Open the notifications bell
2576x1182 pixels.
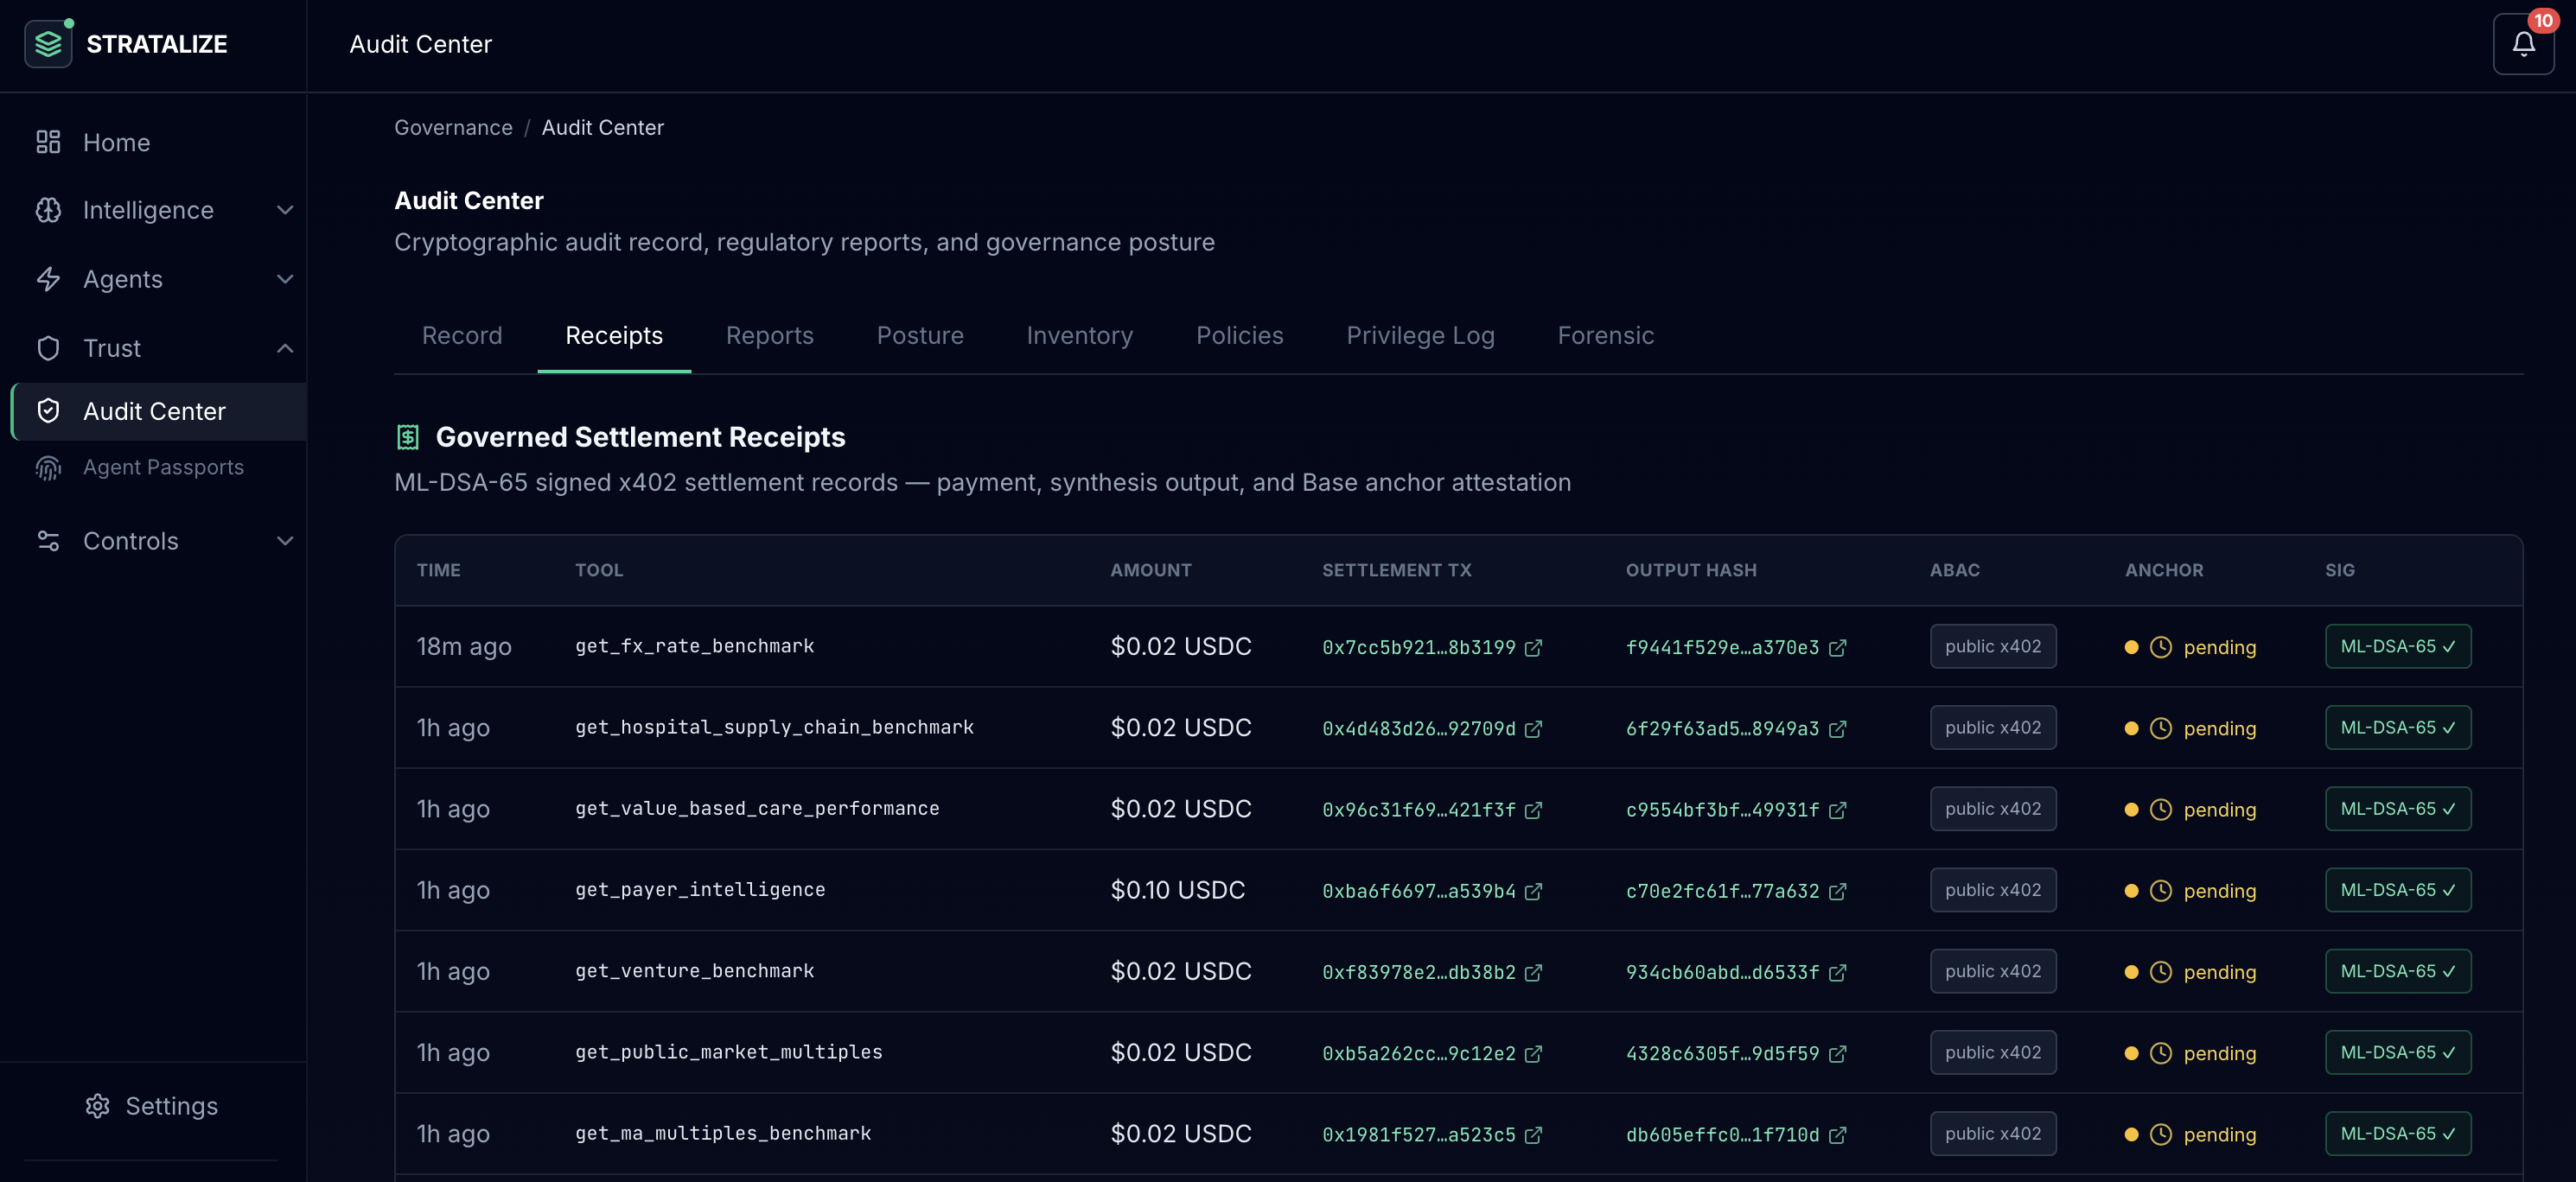point(2523,44)
